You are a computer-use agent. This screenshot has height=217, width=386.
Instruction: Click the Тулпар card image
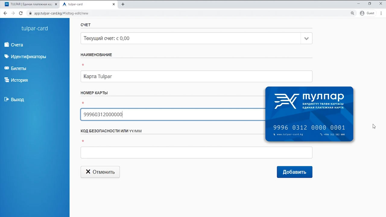point(309,114)
